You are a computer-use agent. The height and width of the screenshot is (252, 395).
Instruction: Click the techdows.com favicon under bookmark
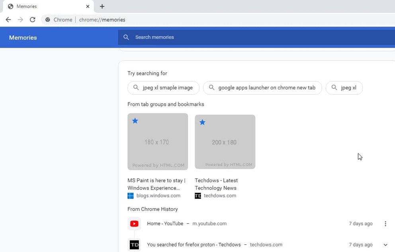198,196
